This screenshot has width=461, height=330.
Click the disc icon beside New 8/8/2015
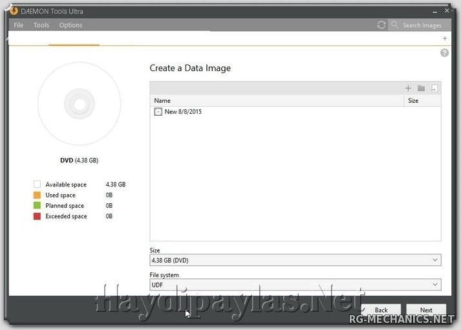(x=158, y=112)
